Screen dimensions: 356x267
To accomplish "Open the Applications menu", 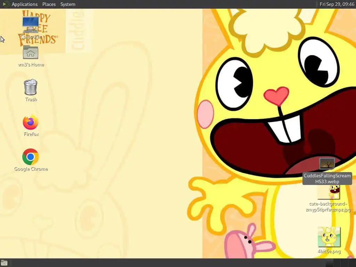I will pyautogui.click(x=25, y=4).
